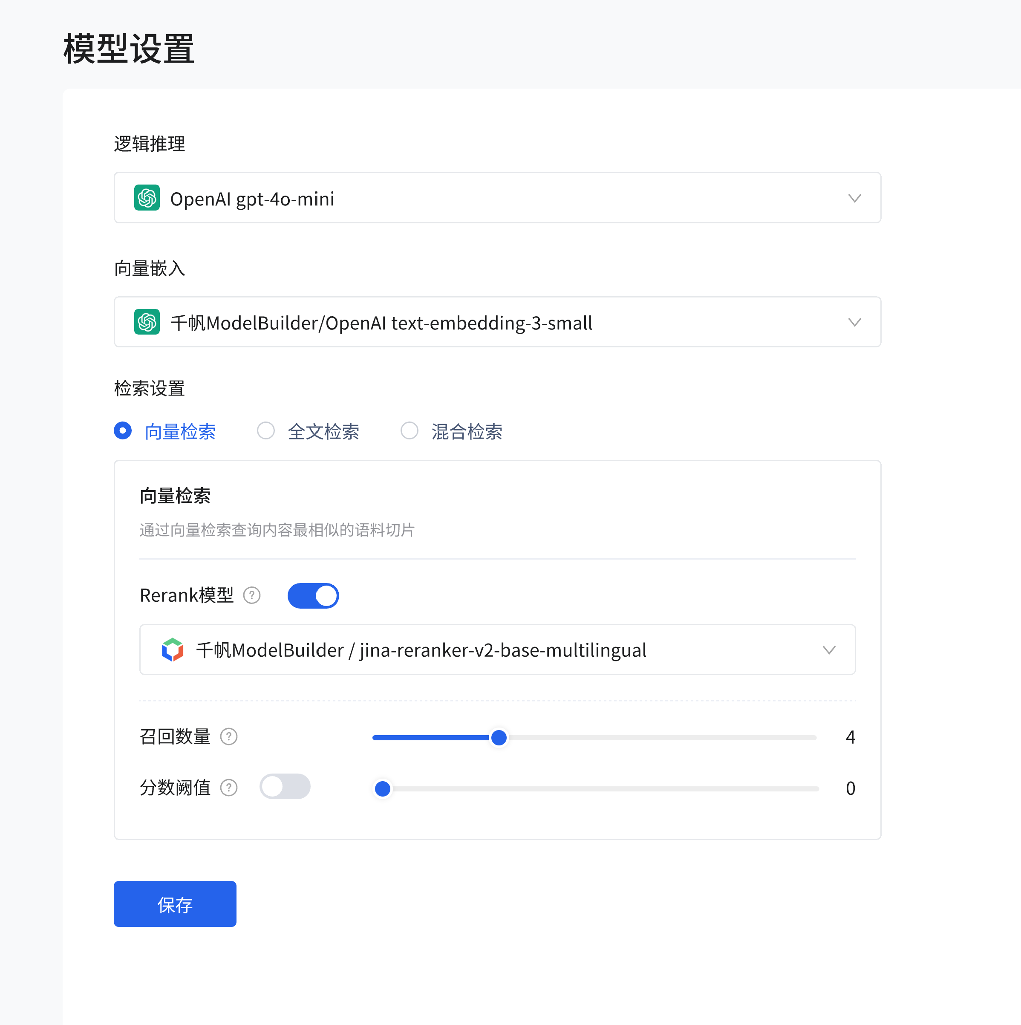1021x1025 pixels.
Task: Click the OpenAI logo in the 向量嵌入 dropdown
Action: tap(147, 322)
